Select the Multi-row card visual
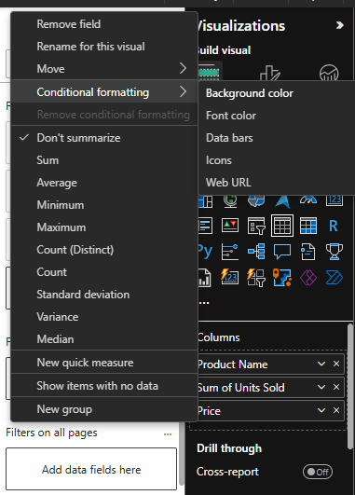Screen dimensions: 355x495 pos(205,226)
